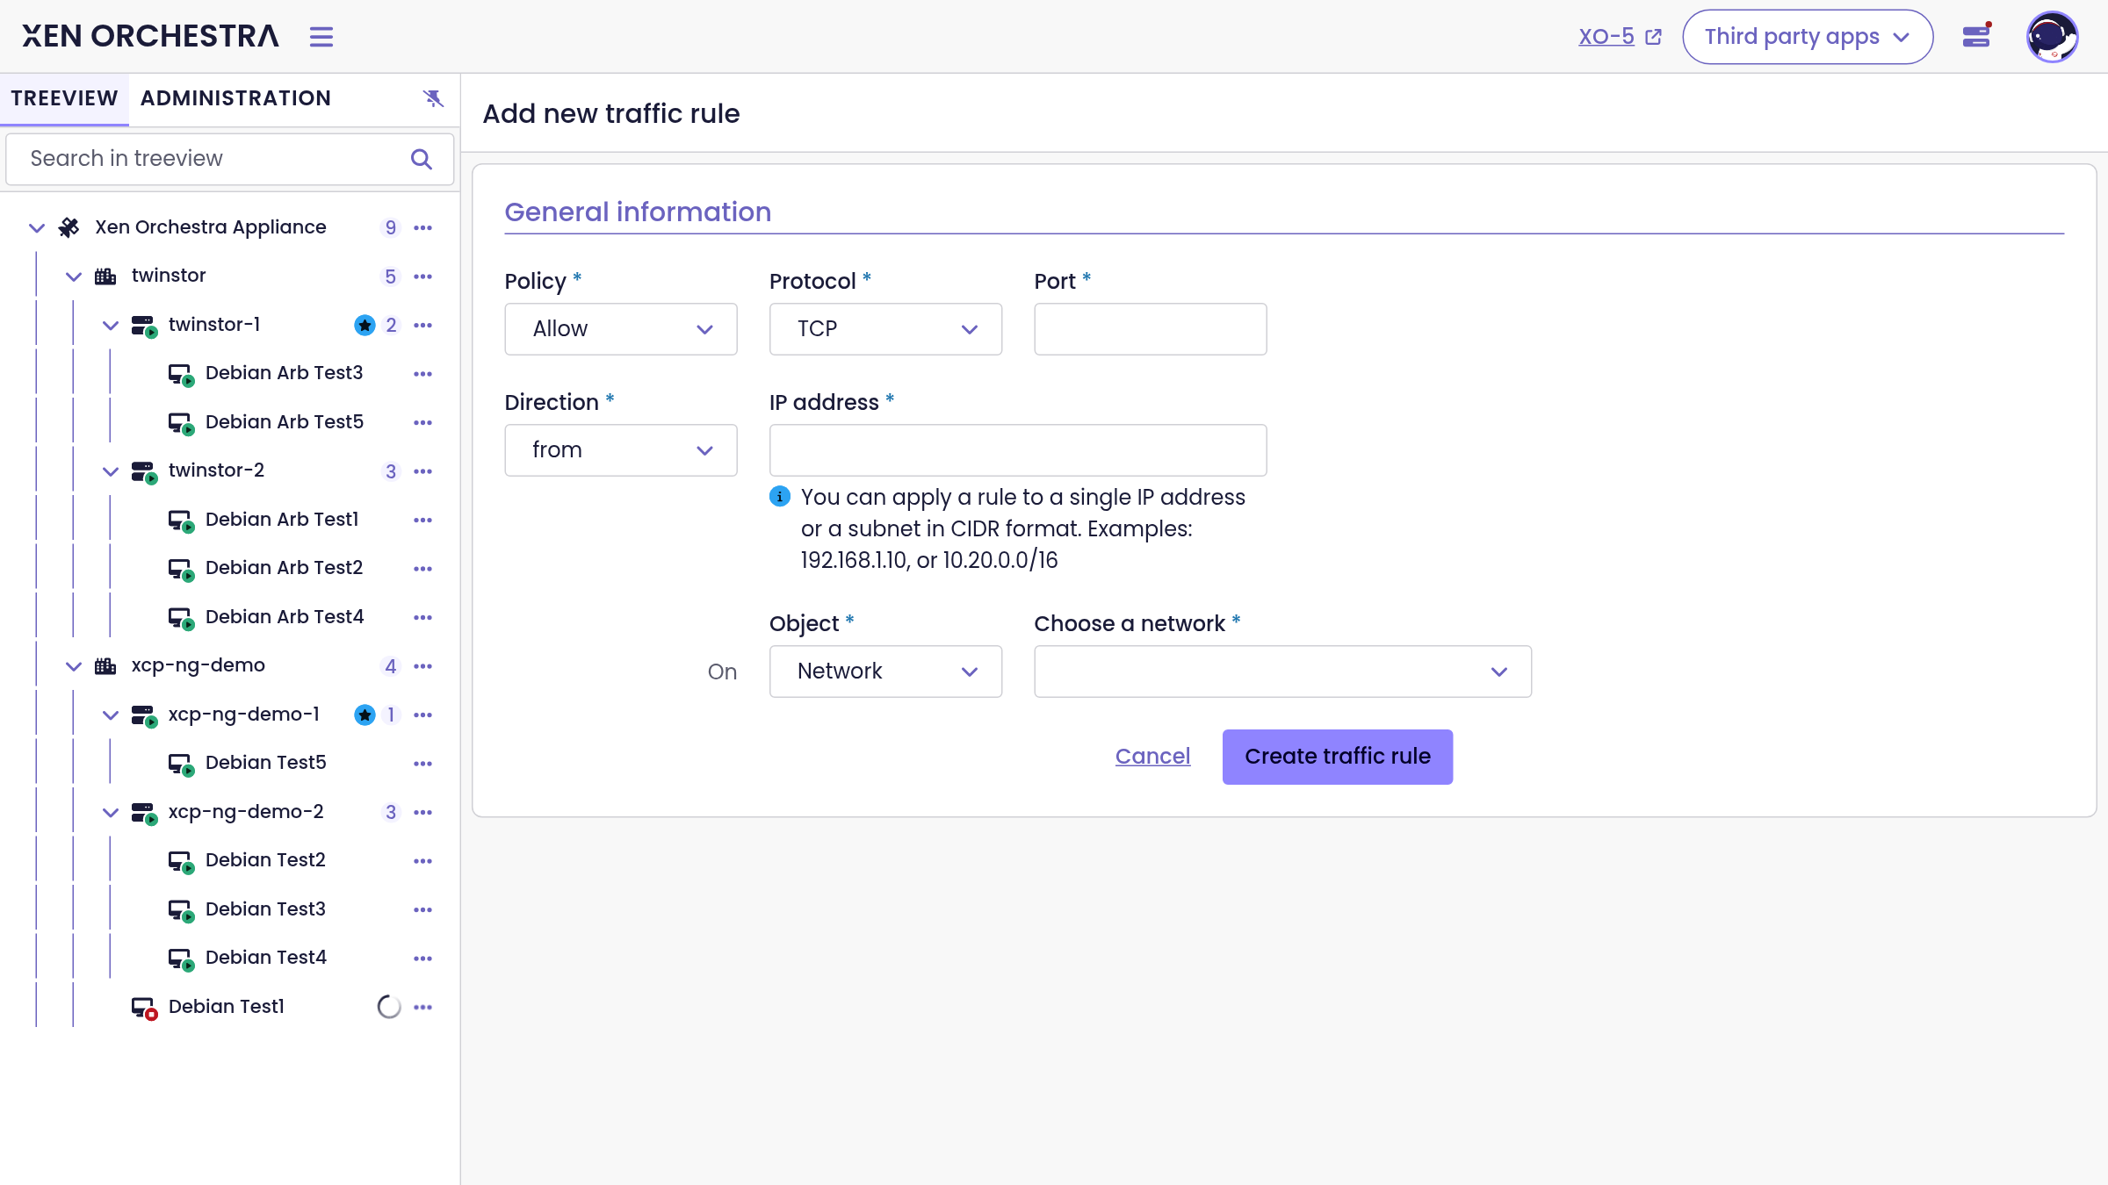Collapse the xcp-ng-demo-1 host
The image size is (2108, 1185).
111,715
